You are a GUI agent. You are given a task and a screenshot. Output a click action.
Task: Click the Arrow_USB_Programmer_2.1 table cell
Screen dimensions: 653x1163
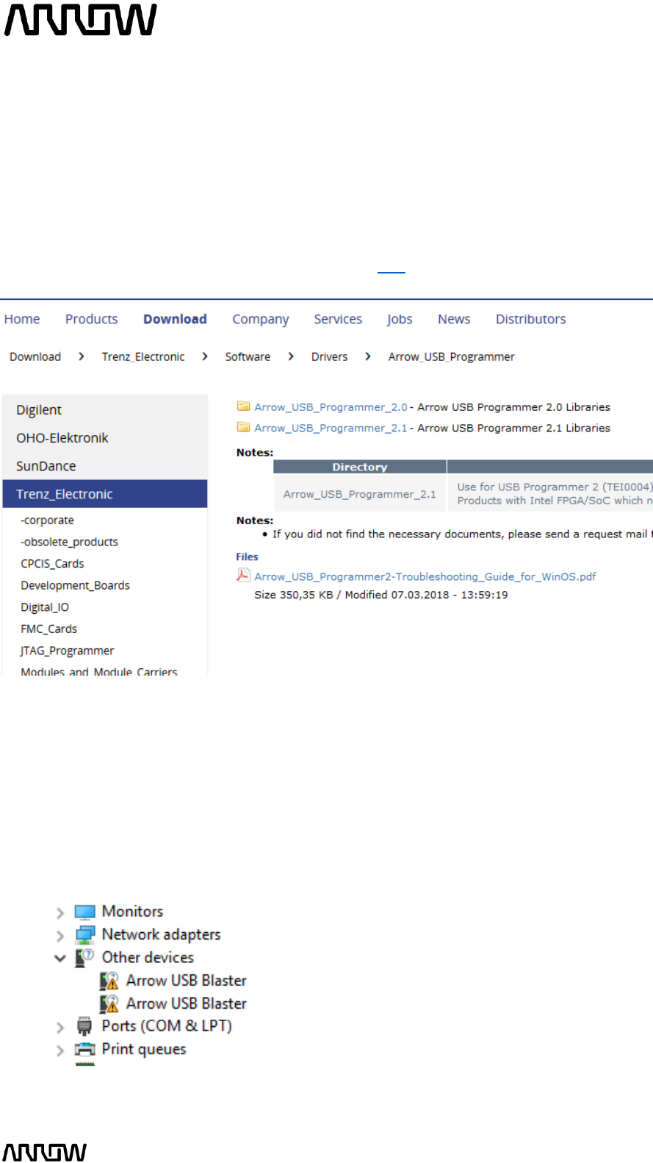360,493
